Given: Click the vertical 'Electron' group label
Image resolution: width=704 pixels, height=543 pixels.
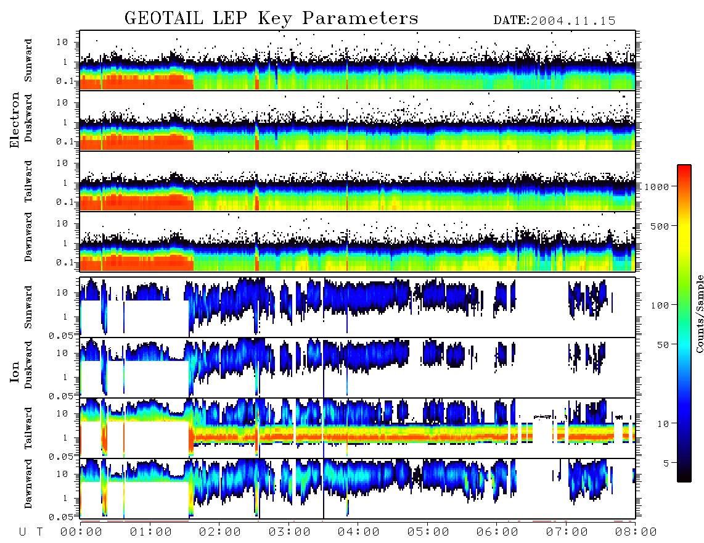Looking at the screenshot, I should [x=15, y=120].
